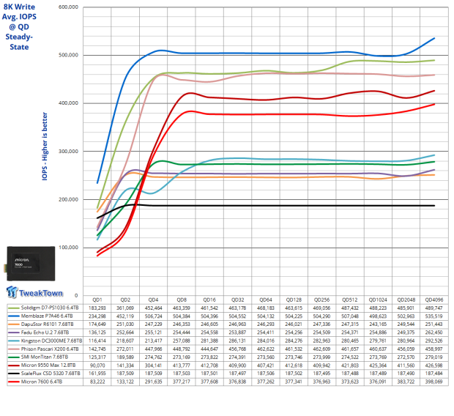Select the Micron 7600 QD2 value "133,122"
The image size is (454, 416).
pyautogui.click(x=125, y=382)
